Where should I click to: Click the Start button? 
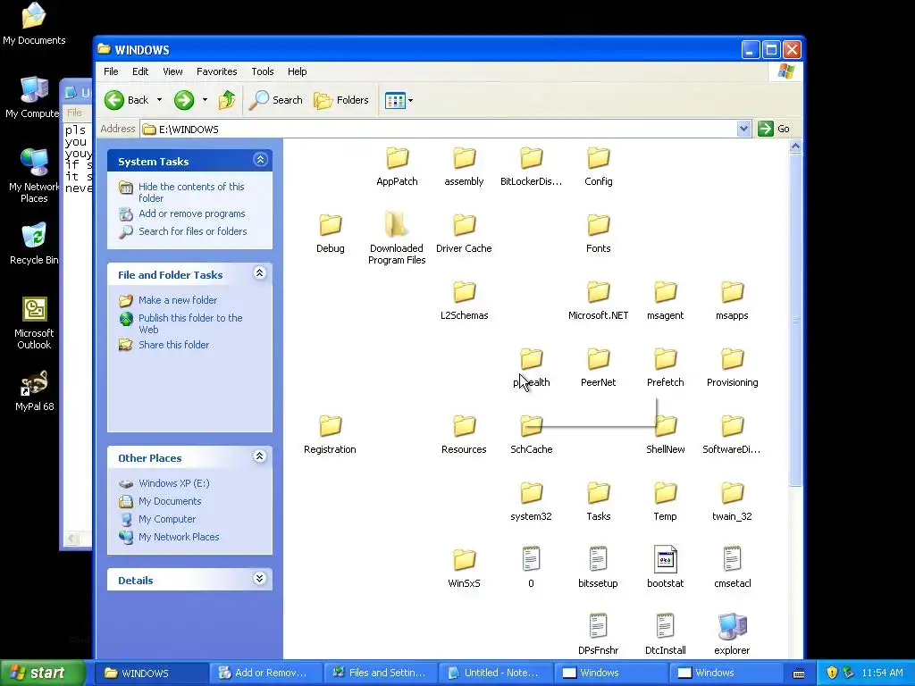click(43, 673)
